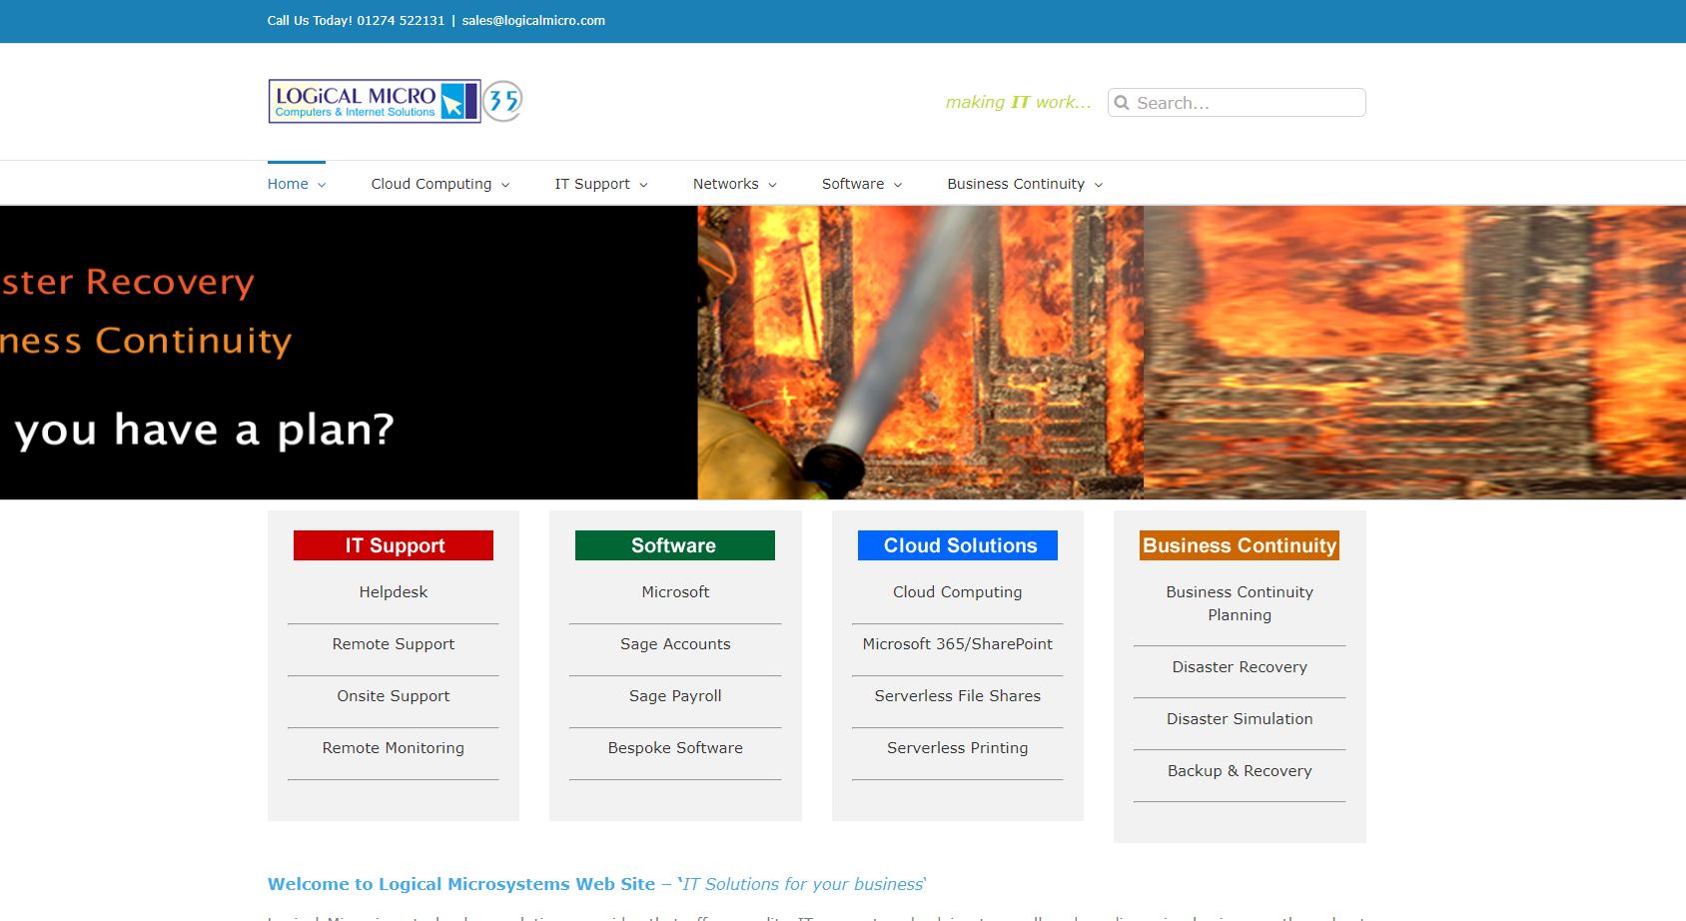Open the Sage Payroll page
Viewport: 1686px width, 921px height.
tap(675, 695)
